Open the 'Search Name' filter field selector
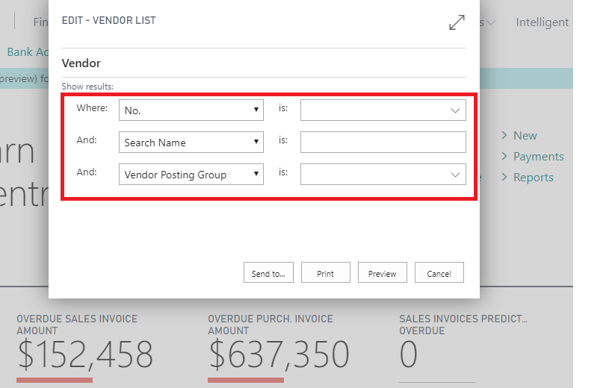 [x=191, y=143]
